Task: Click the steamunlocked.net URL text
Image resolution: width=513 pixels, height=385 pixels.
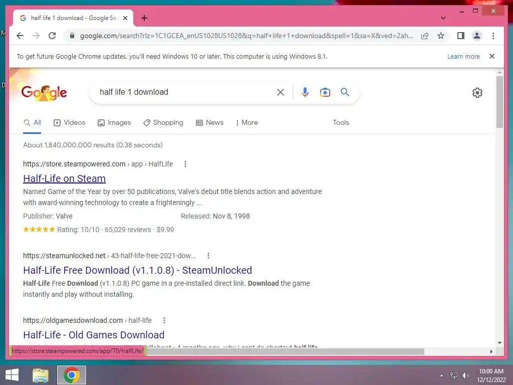Action: [109, 256]
